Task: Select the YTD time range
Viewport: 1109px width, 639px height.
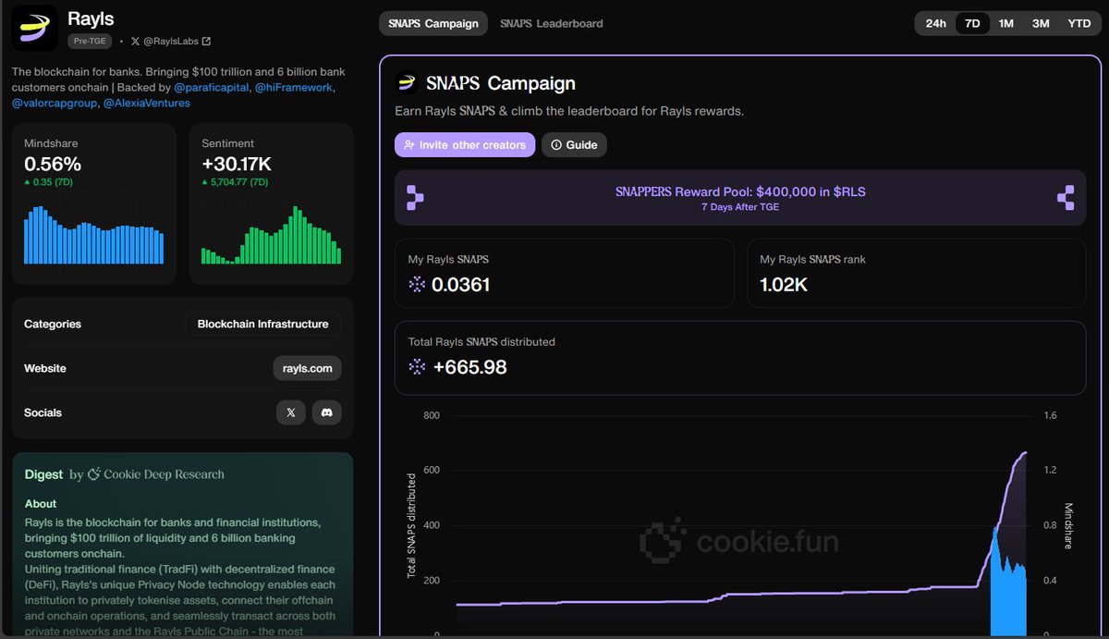Action: (1079, 23)
